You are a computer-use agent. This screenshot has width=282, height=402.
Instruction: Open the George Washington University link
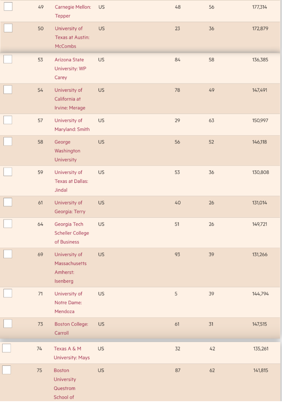tap(67, 151)
